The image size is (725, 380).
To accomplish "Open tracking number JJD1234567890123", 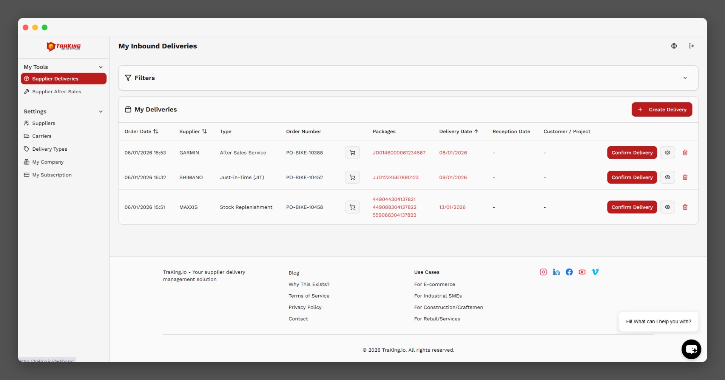I will [396, 177].
